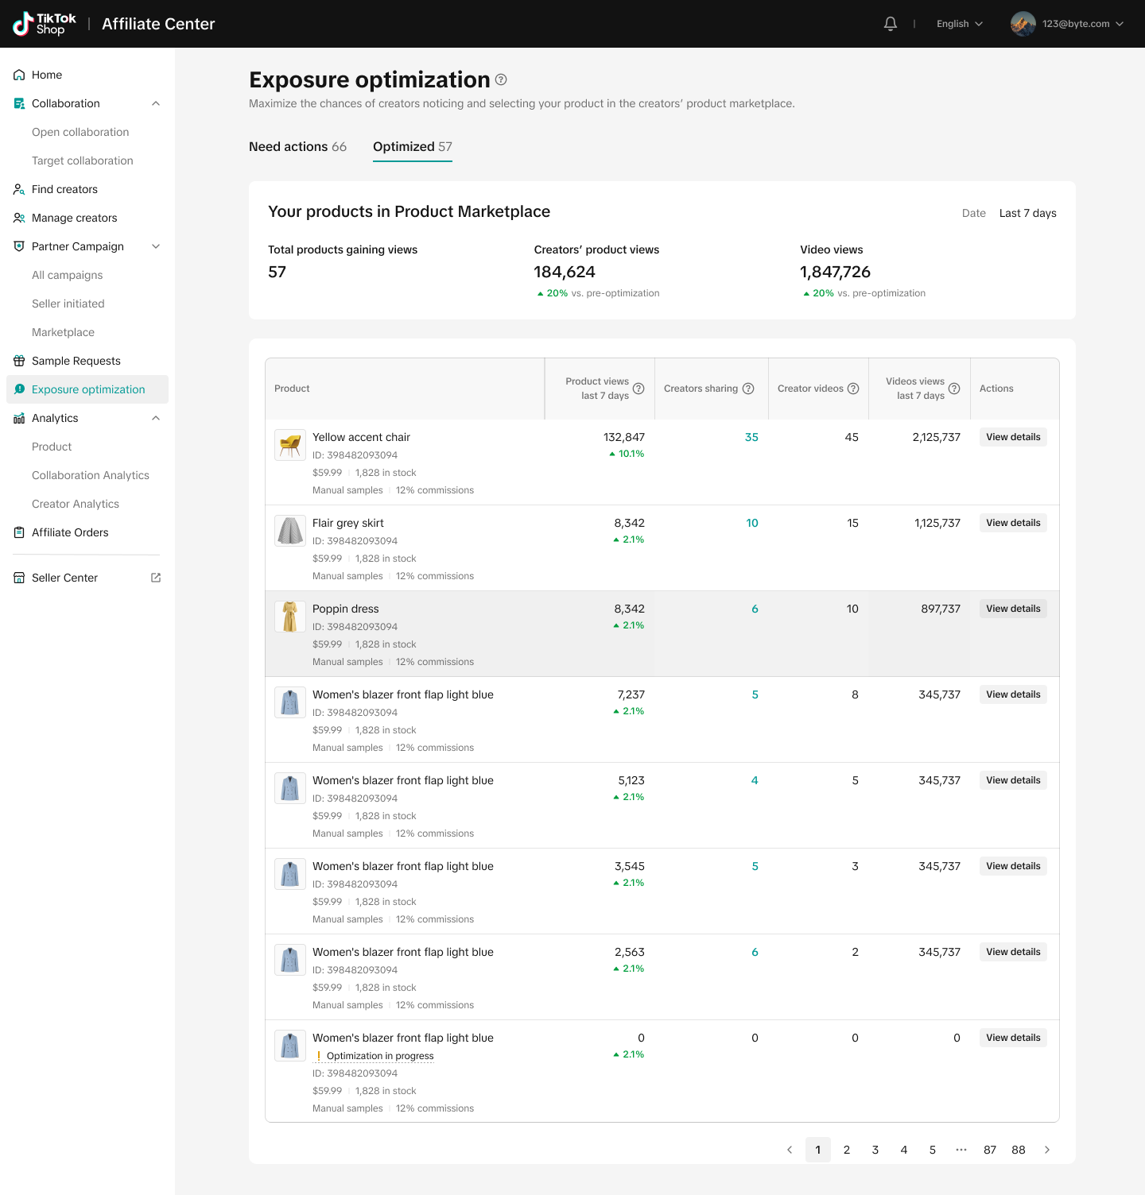Screen dimensions: 1145x1195
Task: Click the notification bell icon
Action: (x=891, y=24)
